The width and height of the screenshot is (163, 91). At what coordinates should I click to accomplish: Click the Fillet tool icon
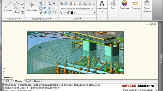pyautogui.click(x=54, y=12)
